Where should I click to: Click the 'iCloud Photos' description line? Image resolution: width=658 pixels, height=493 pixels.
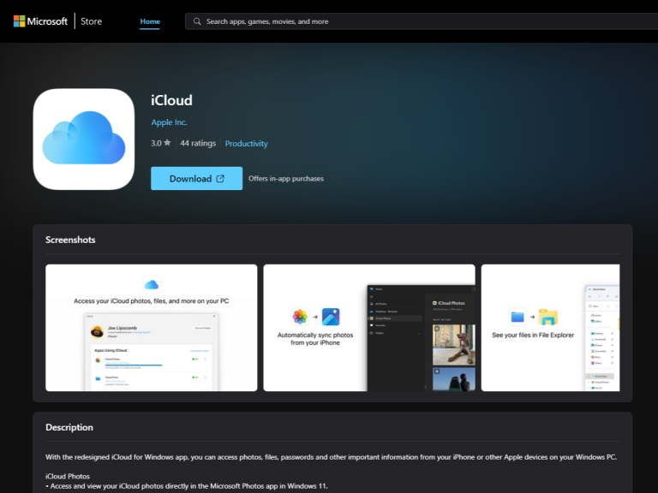68,476
